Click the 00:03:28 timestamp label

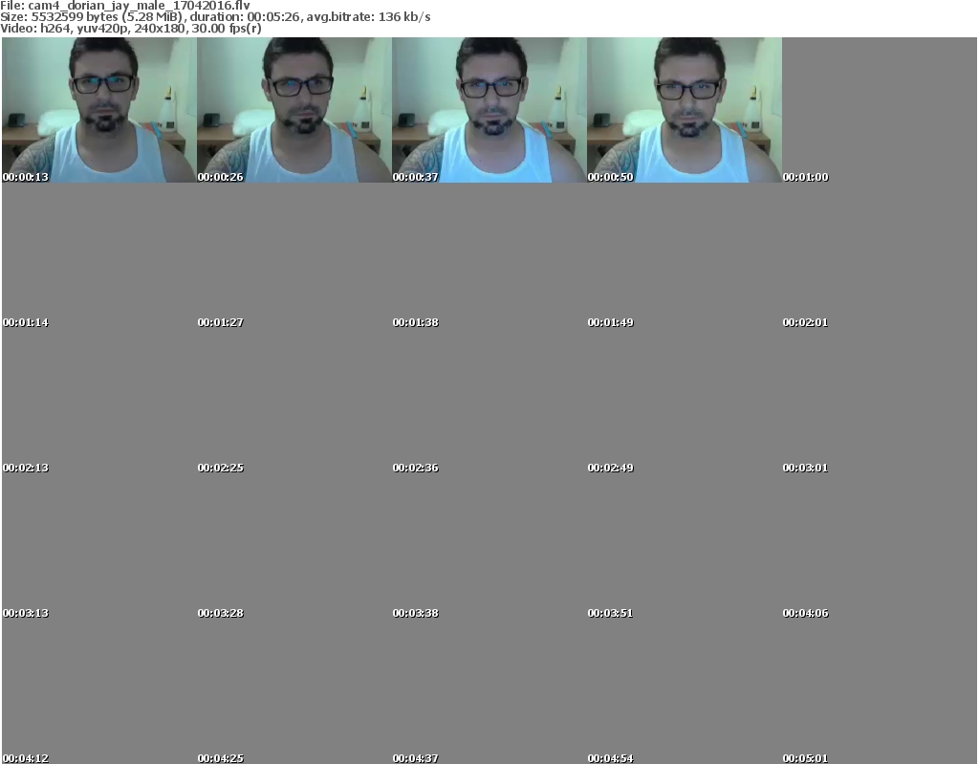point(221,614)
